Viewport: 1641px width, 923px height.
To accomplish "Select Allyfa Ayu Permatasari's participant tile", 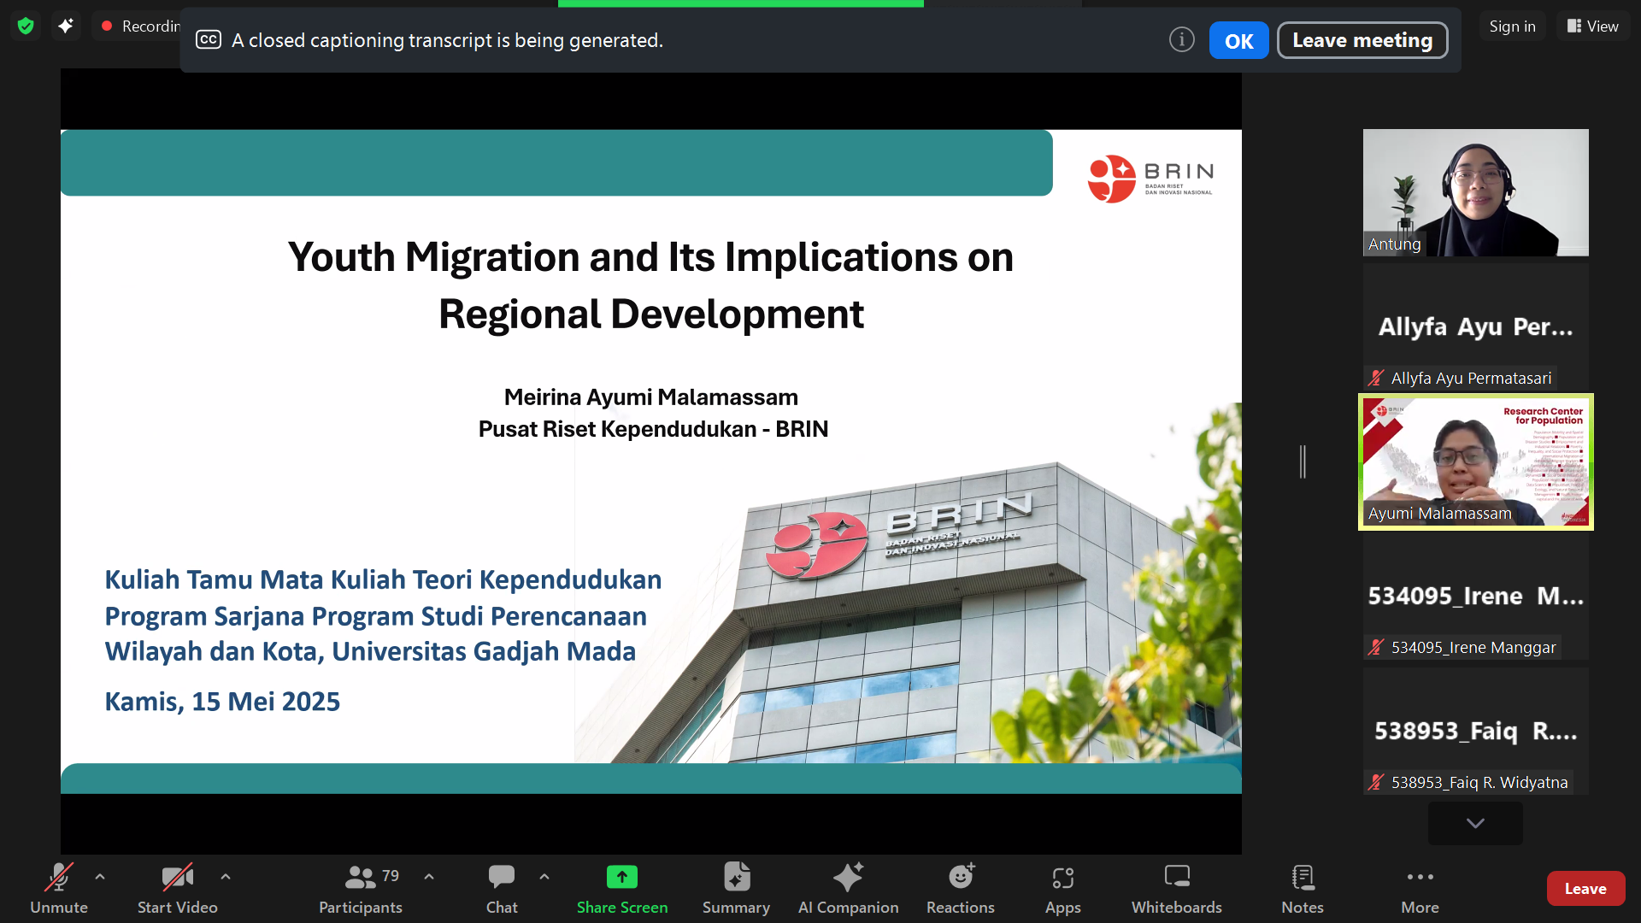I will pyautogui.click(x=1475, y=326).
